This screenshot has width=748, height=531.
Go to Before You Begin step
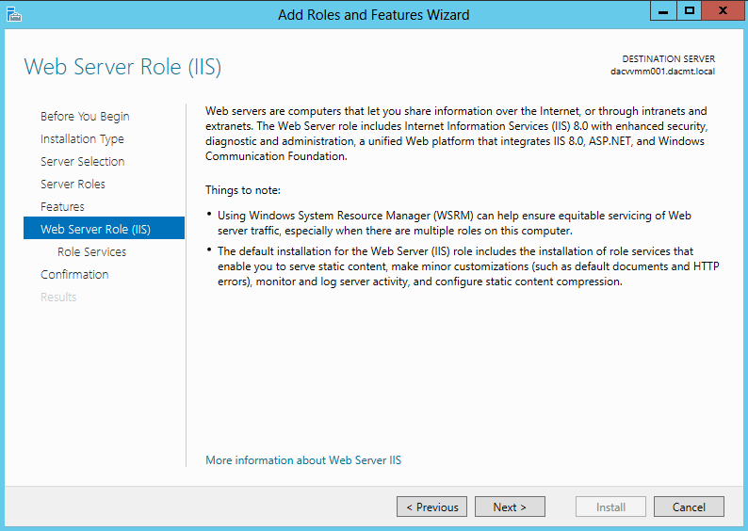pyautogui.click(x=85, y=117)
